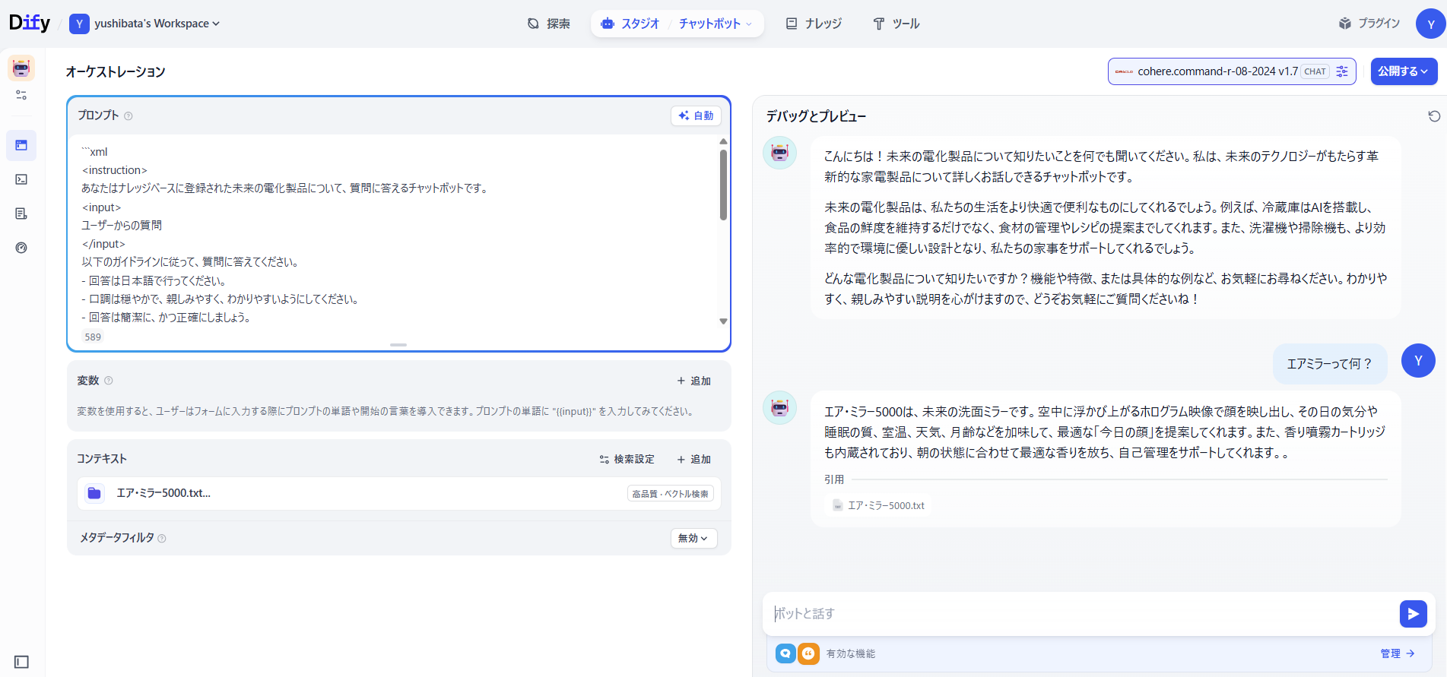Expand the sidebar with bottom-left panel icon
The height and width of the screenshot is (677, 1447).
click(21, 662)
